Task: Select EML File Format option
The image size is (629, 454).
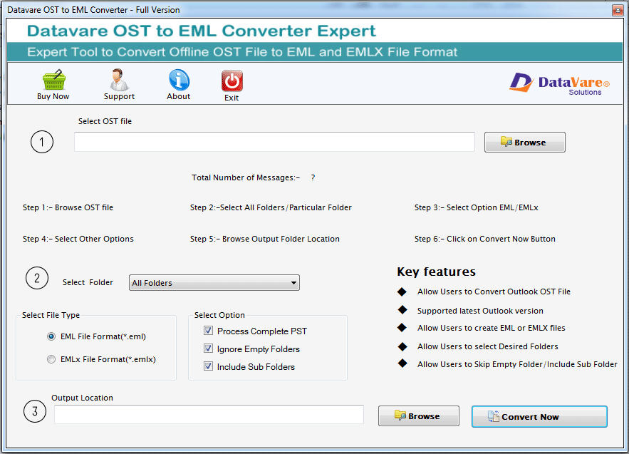Action: [51, 336]
